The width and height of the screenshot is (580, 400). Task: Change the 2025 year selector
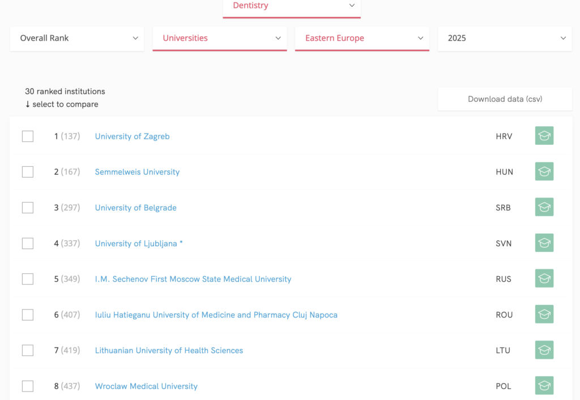[x=505, y=38]
